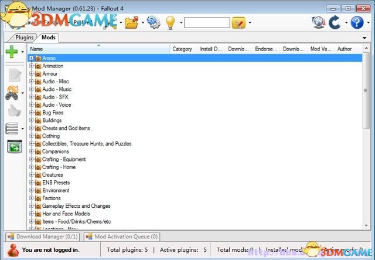Open the panel dropdown arrow at tab strip right

(364, 38)
